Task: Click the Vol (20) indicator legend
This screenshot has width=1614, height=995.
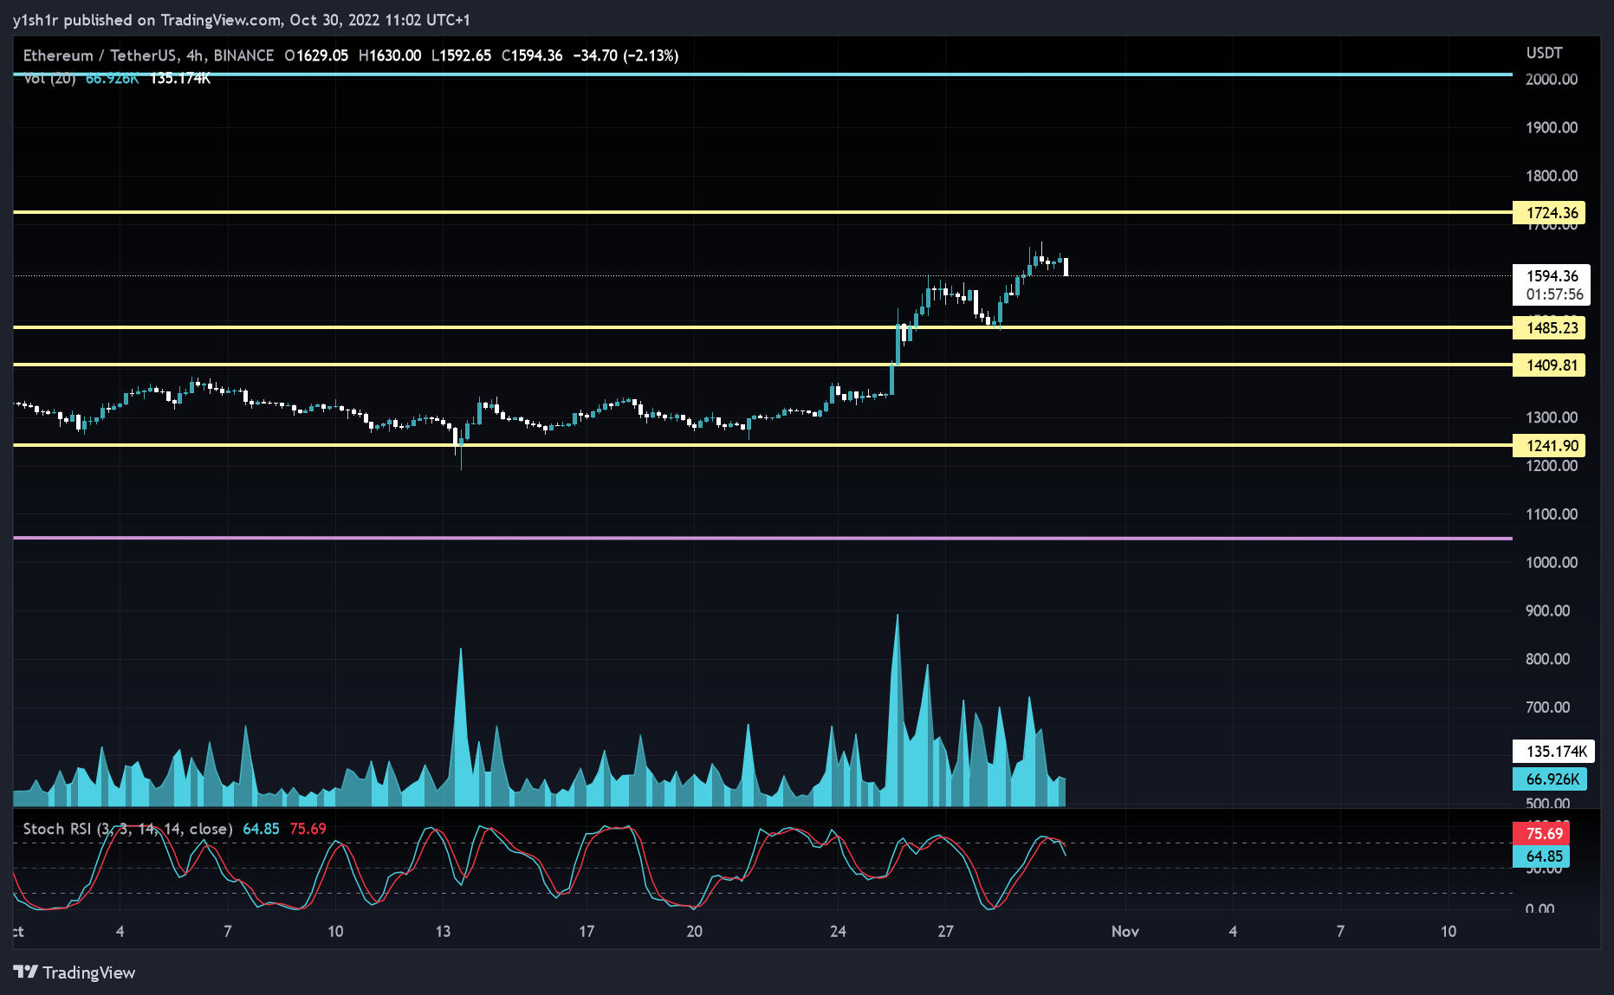Action: click(49, 79)
